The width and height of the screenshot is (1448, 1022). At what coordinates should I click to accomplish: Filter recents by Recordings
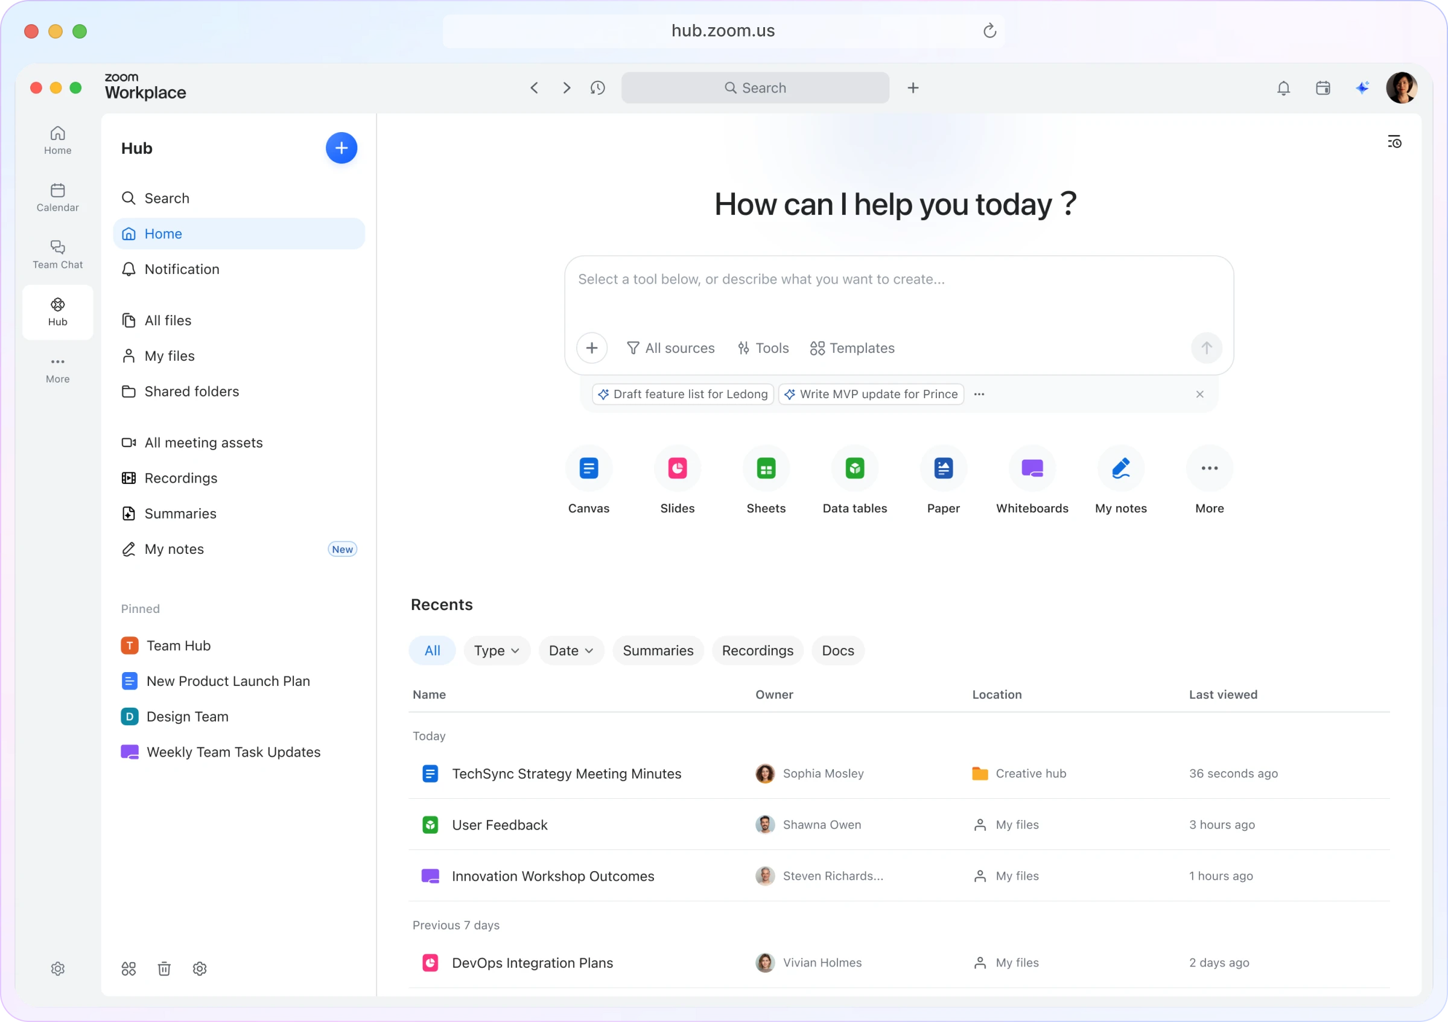(757, 650)
